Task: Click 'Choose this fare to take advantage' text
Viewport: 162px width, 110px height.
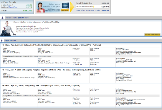Action: 36,22
